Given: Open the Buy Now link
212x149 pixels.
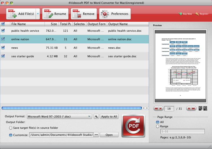Looking at the screenshot, I should tap(185, 14).
